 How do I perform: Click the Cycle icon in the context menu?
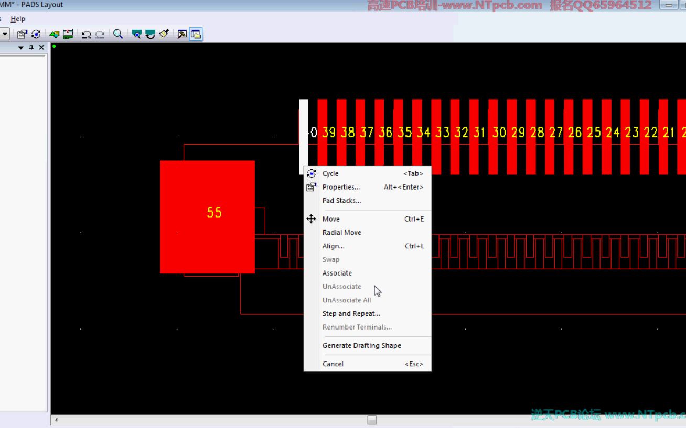[x=311, y=173]
